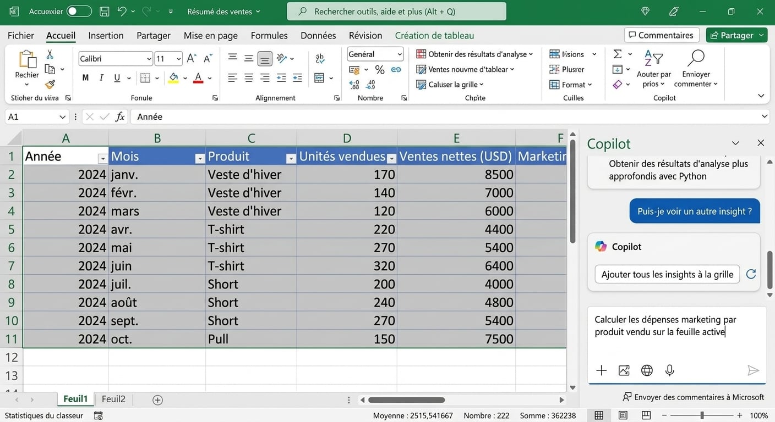Switch to the Mise en page tab
The image size is (775, 422).
(211, 35)
